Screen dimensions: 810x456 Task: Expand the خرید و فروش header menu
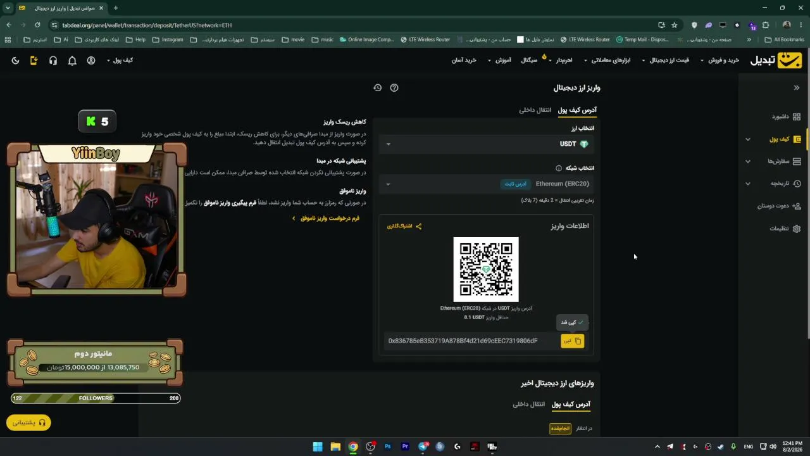tap(720, 60)
